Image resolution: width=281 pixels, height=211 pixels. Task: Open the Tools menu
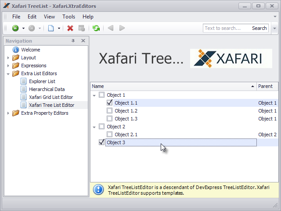pos(68,17)
